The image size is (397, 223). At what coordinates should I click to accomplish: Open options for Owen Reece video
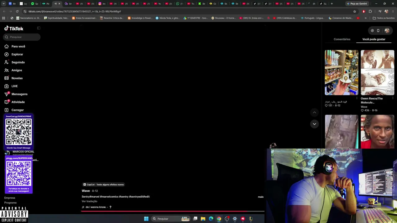(393, 98)
